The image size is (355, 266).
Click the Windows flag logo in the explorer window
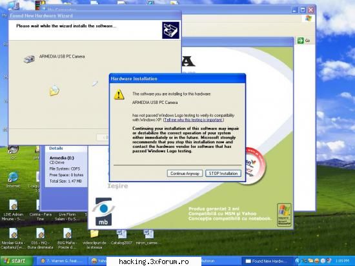(x=309, y=18)
